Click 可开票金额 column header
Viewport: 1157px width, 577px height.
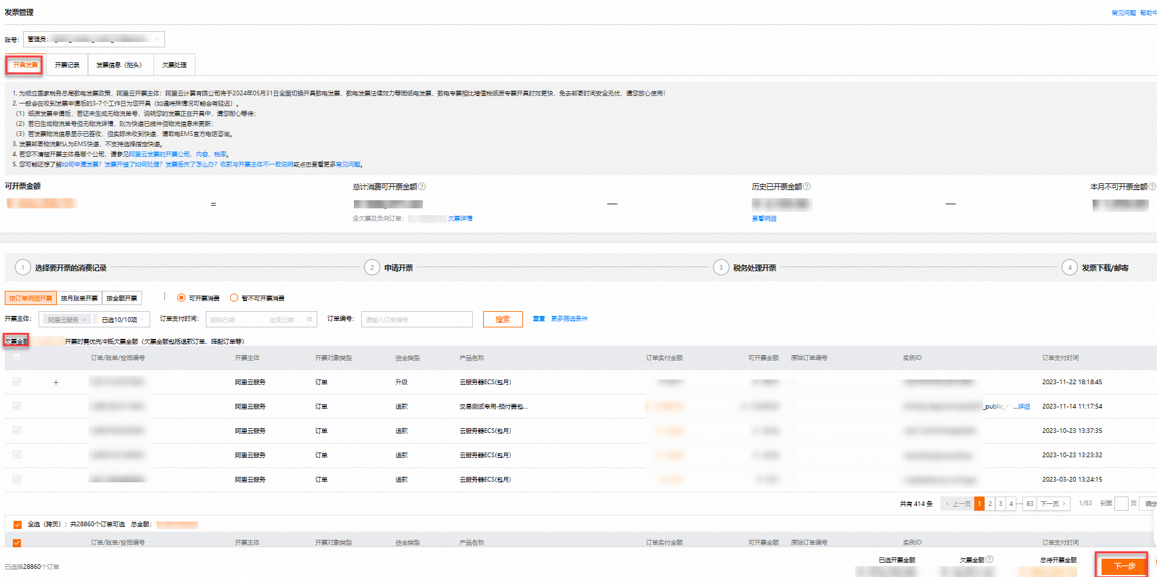pyautogui.click(x=763, y=358)
